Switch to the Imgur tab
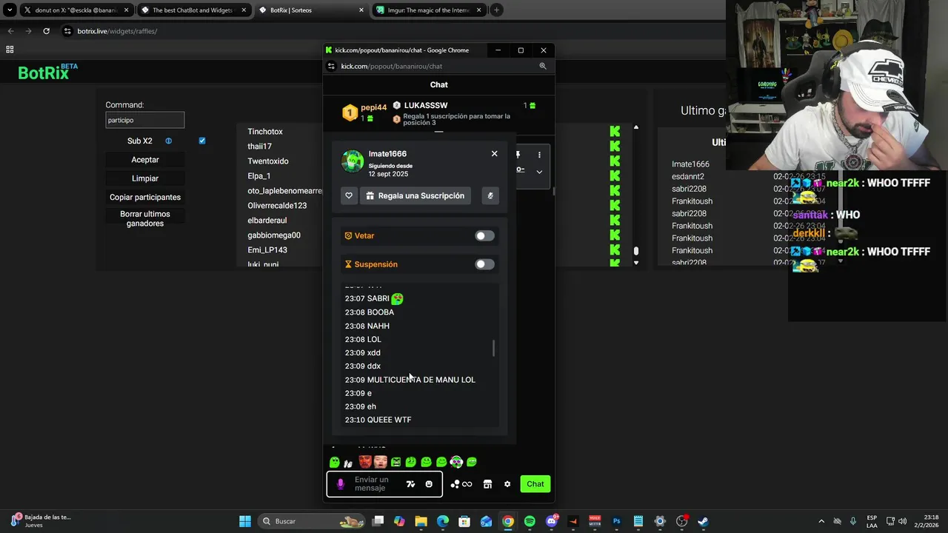Image resolution: width=948 pixels, height=533 pixels. click(x=428, y=10)
